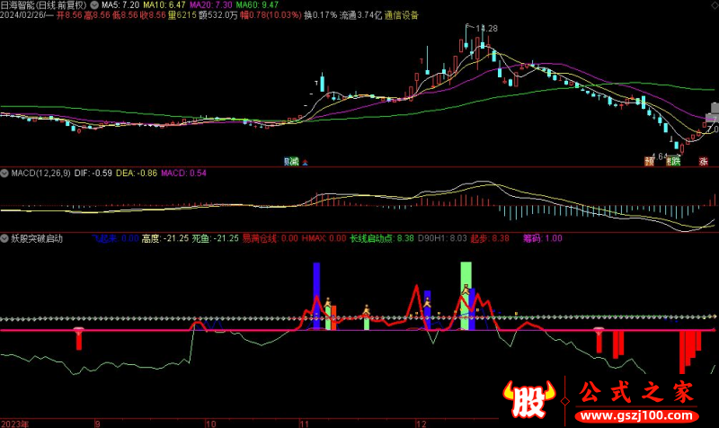Select the 日海智能 stock title
Image resolution: width=719 pixels, height=428 pixels.
pos(24,4)
